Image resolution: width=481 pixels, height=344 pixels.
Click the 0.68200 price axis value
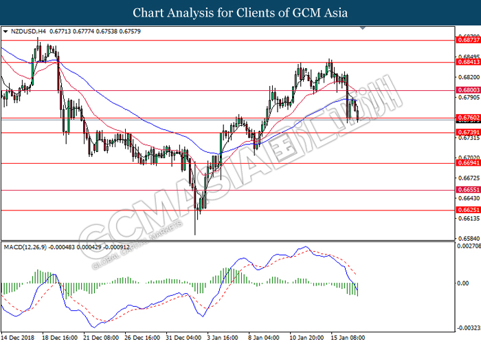tap(469, 77)
